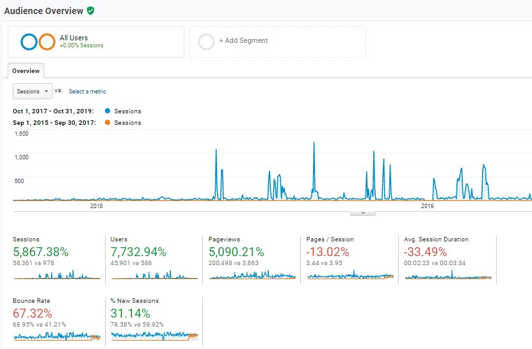
Task: Switch to the Overview tab
Action: click(x=26, y=71)
